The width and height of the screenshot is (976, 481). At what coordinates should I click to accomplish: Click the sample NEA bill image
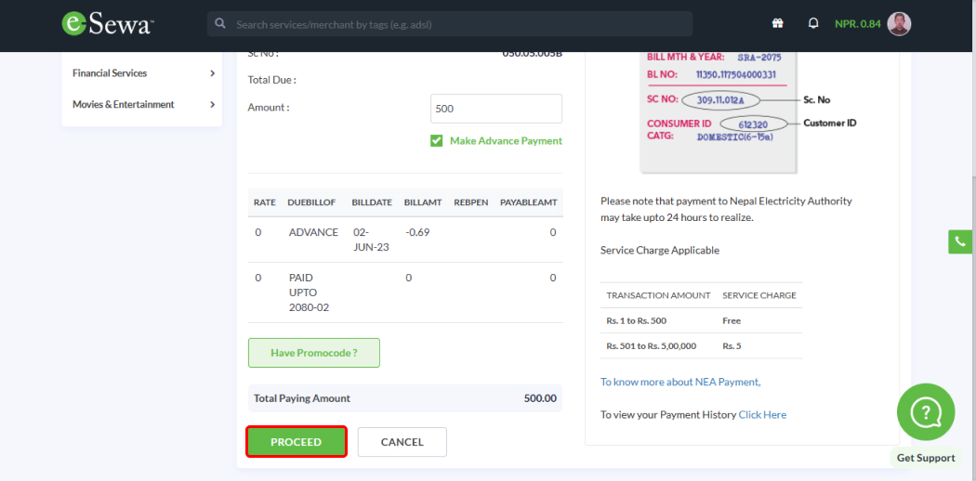pos(719,111)
